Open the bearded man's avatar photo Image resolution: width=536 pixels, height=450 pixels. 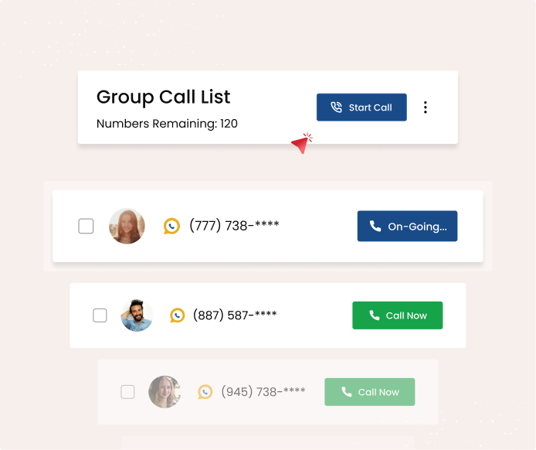(137, 315)
